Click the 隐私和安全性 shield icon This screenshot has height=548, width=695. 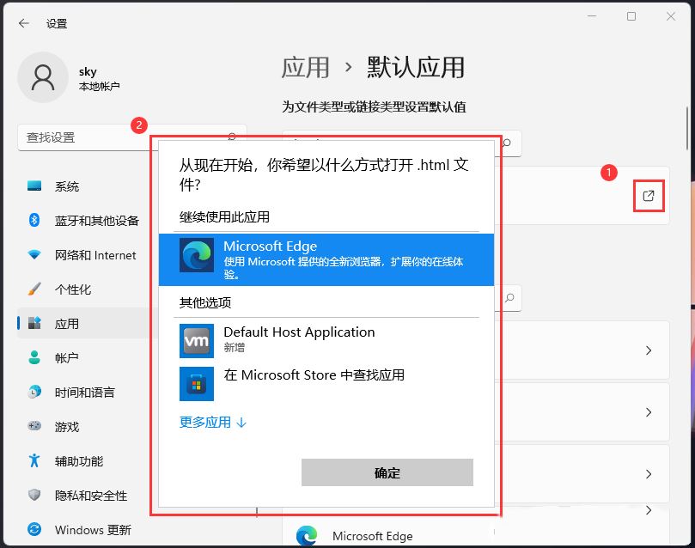pyautogui.click(x=32, y=496)
